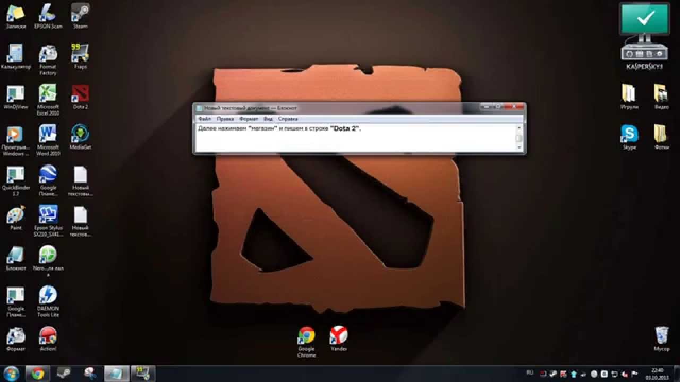Open the Справка menu in Notepad
680x382 pixels.
[288, 119]
